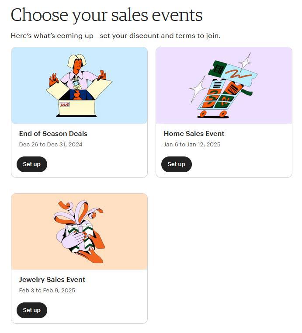
Task: Open the End of Season Deals title
Action: coord(53,134)
